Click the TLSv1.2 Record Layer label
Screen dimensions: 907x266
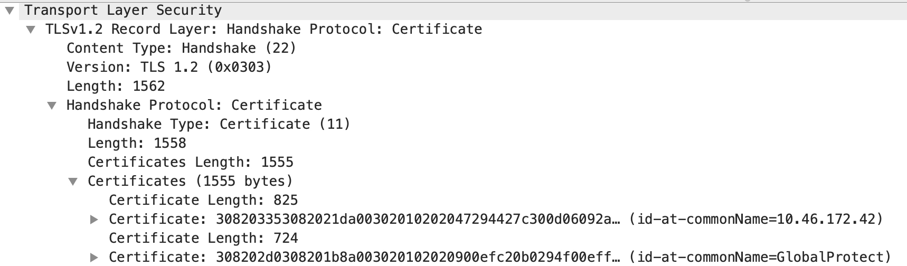(x=263, y=30)
